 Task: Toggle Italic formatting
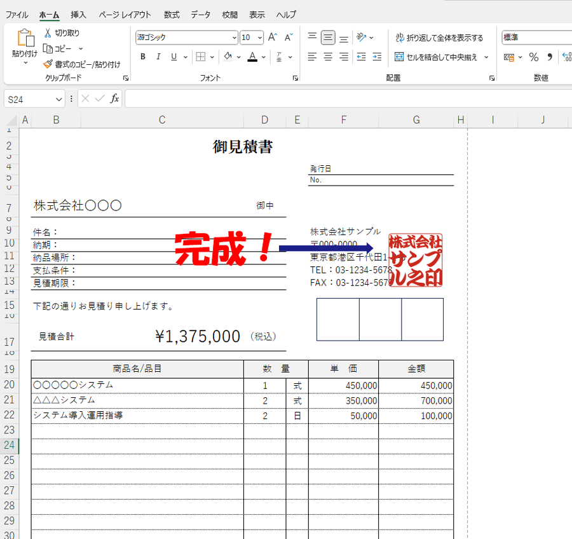point(158,57)
